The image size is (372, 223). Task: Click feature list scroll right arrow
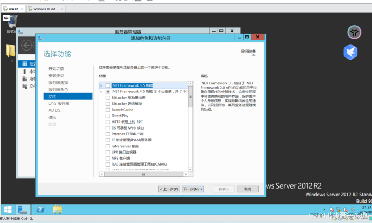tap(185, 174)
